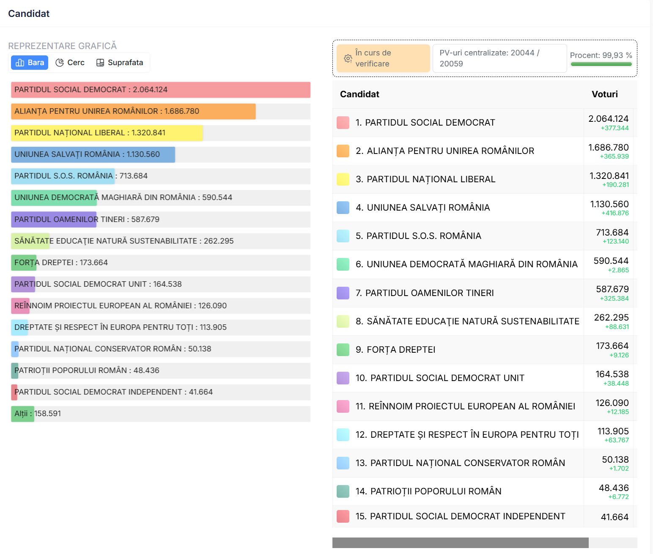This screenshot has width=653, height=554.
Task: Click the horizontal scrollbar under the table
Action: (x=460, y=543)
